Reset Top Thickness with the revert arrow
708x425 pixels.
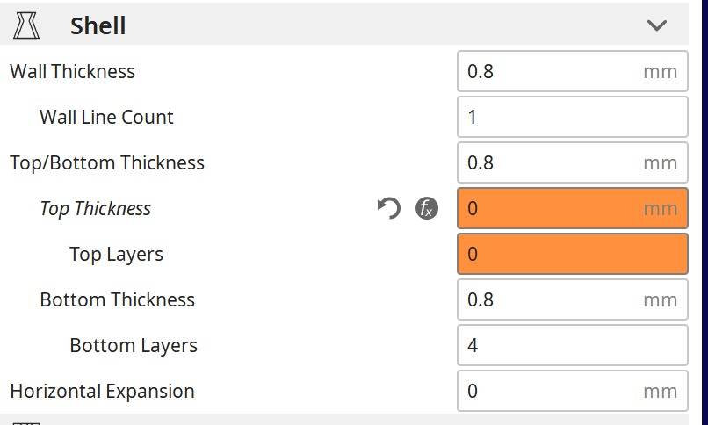tap(388, 208)
